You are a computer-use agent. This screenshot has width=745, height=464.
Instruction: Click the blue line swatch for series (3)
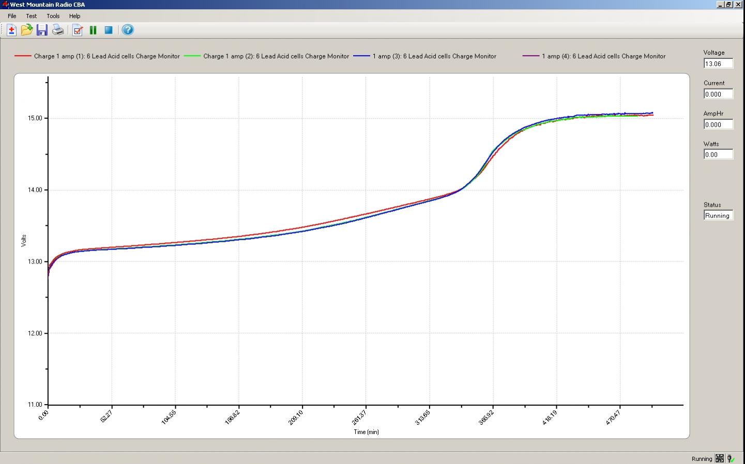(361, 56)
